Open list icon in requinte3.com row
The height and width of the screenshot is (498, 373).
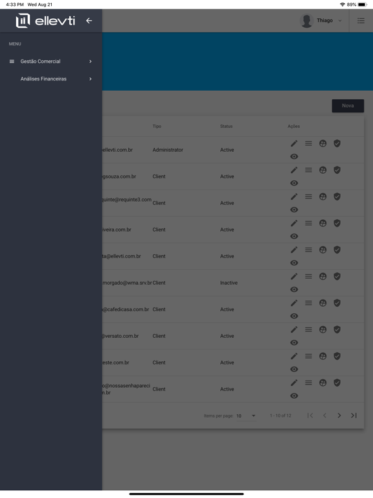pos(308,197)
